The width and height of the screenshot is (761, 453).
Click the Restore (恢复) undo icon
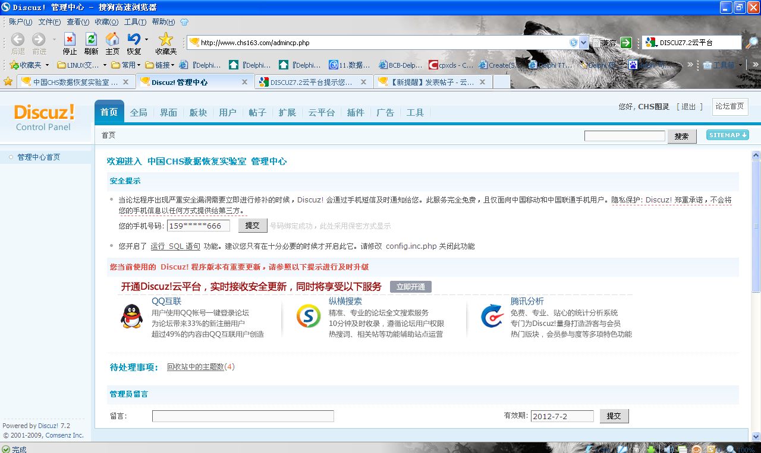(134, 40)
